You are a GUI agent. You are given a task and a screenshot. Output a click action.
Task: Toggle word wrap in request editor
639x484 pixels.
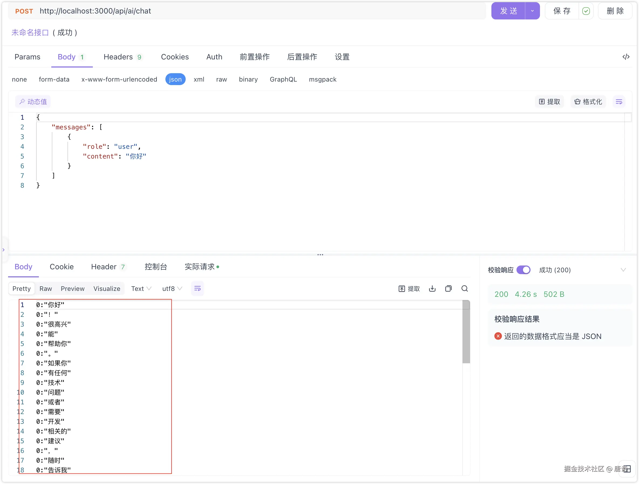coord(619,102)
